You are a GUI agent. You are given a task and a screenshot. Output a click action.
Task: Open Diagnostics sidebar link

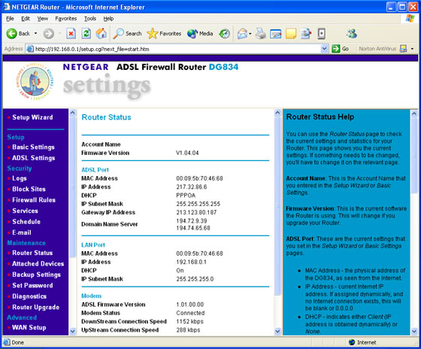tap(29, 296)
